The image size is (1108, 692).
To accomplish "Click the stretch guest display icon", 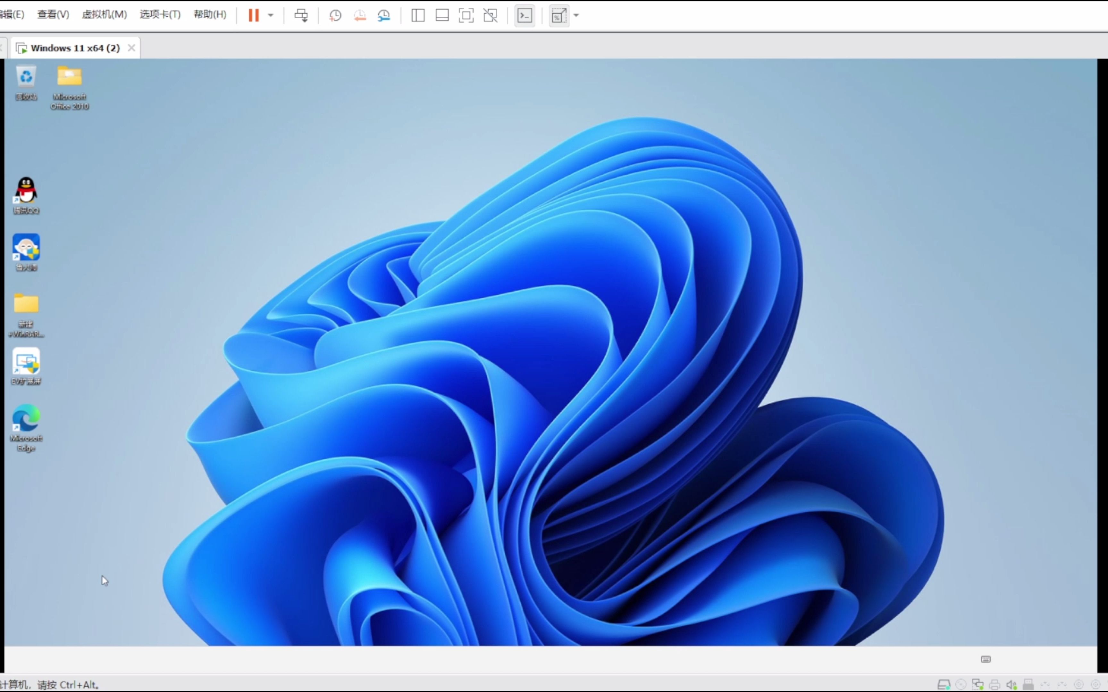I will click(558, 15).
